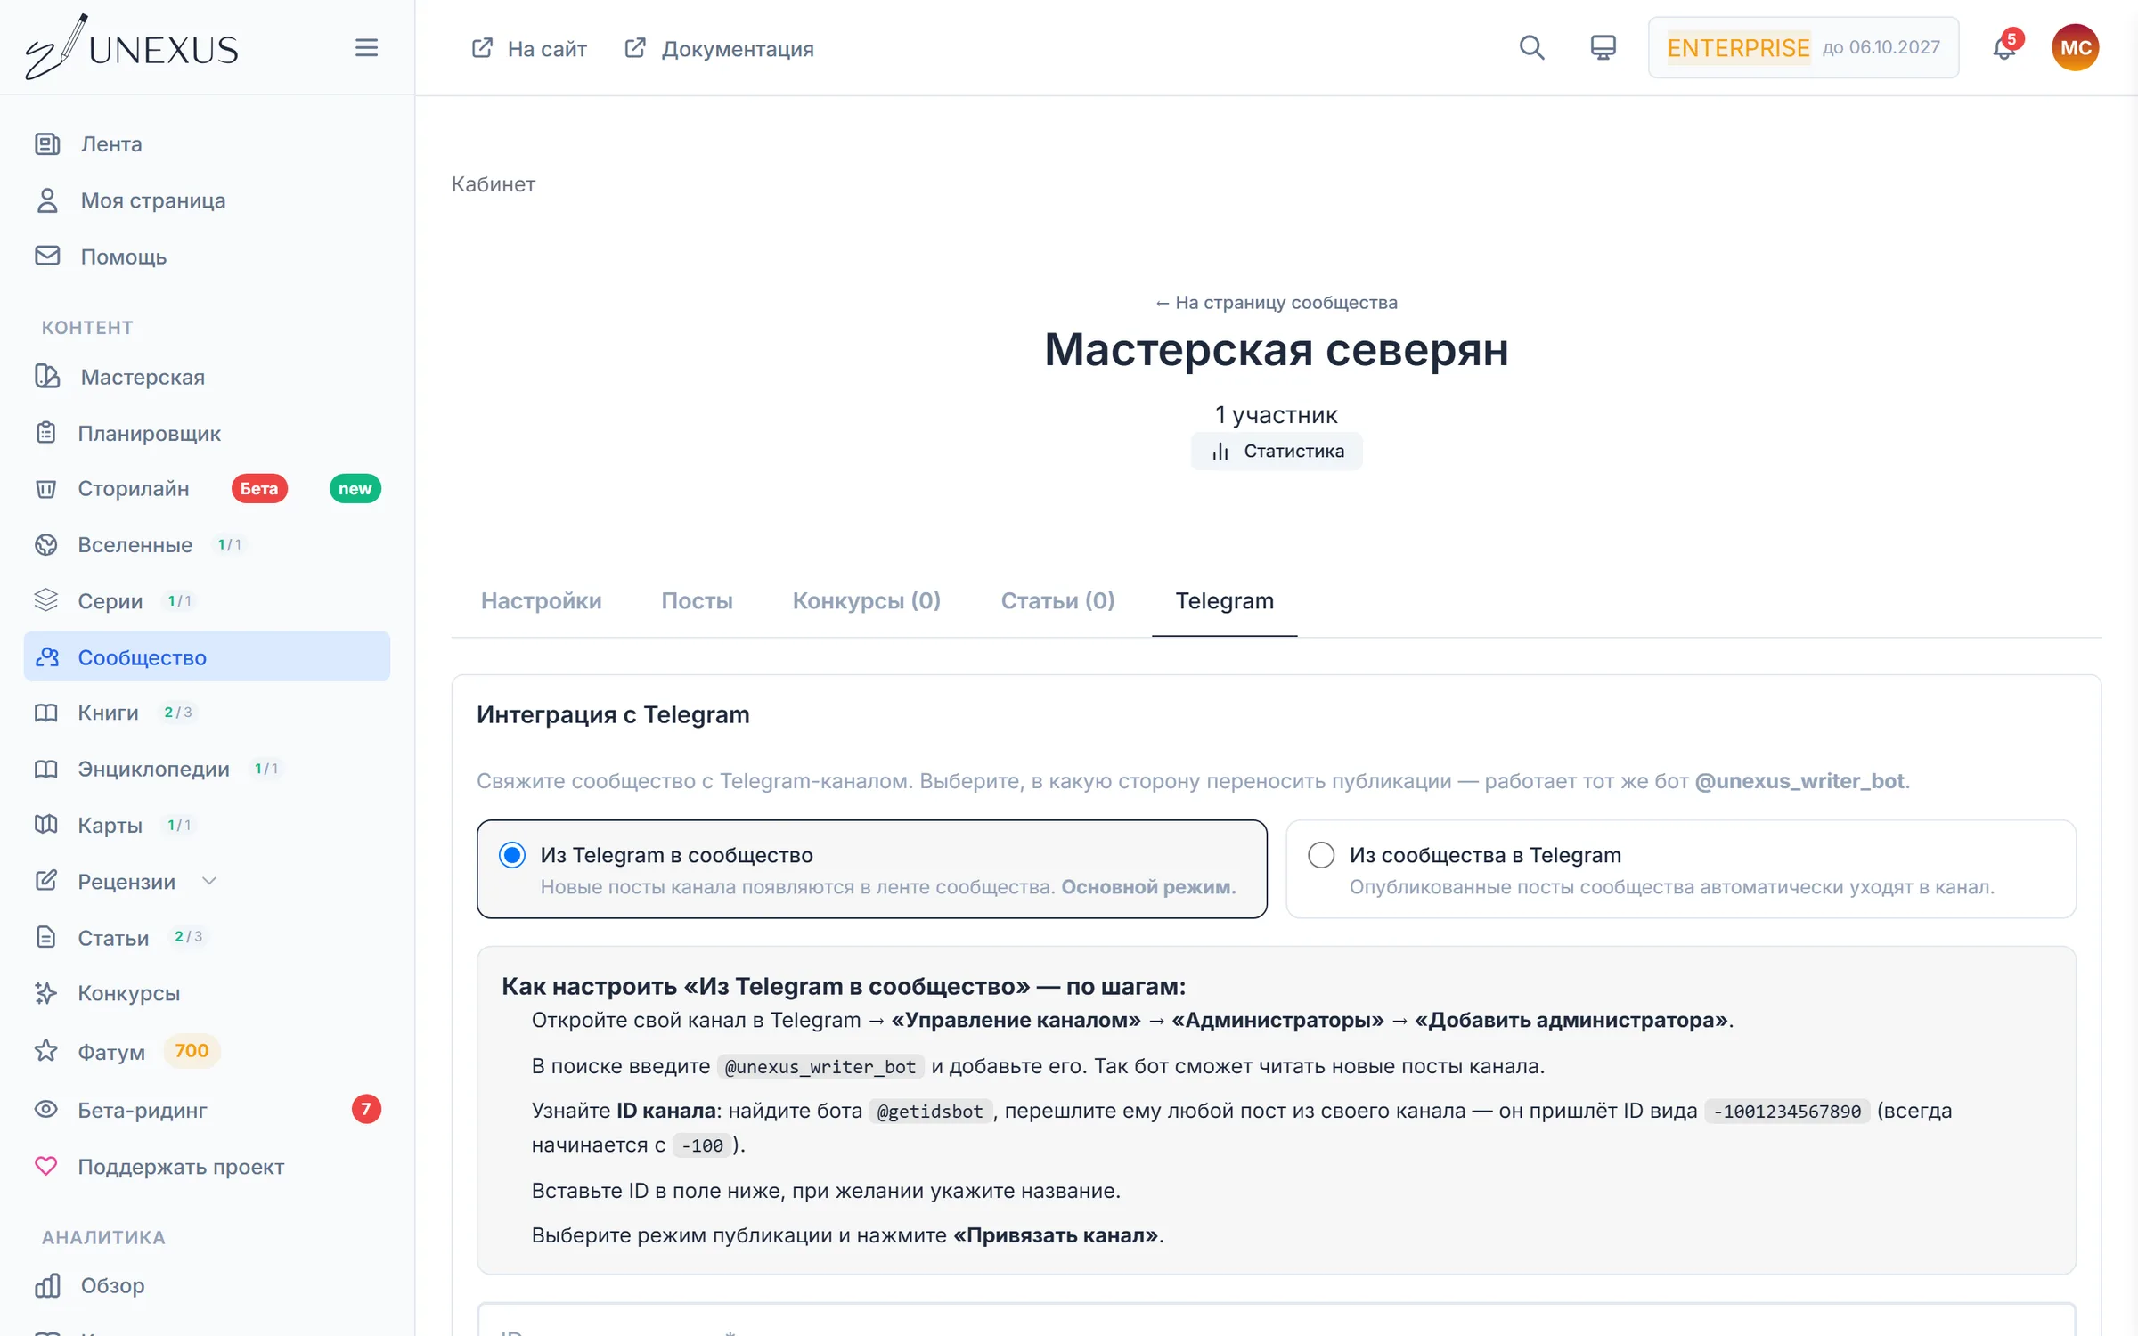Switch to Статьи (0) tab
Viewport: 2138px width, 1336px height.
coord(1057,600)
